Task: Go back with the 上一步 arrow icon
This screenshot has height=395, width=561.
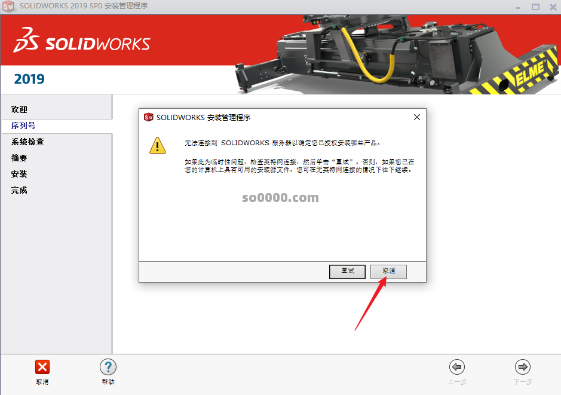Action: tap(457, 367)
